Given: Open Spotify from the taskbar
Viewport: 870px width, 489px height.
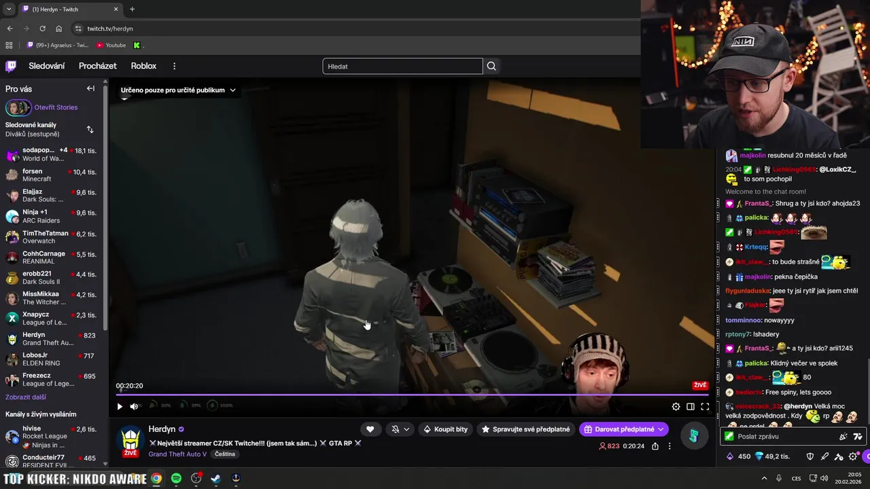Looking at the screenshot, I should 176,478.
